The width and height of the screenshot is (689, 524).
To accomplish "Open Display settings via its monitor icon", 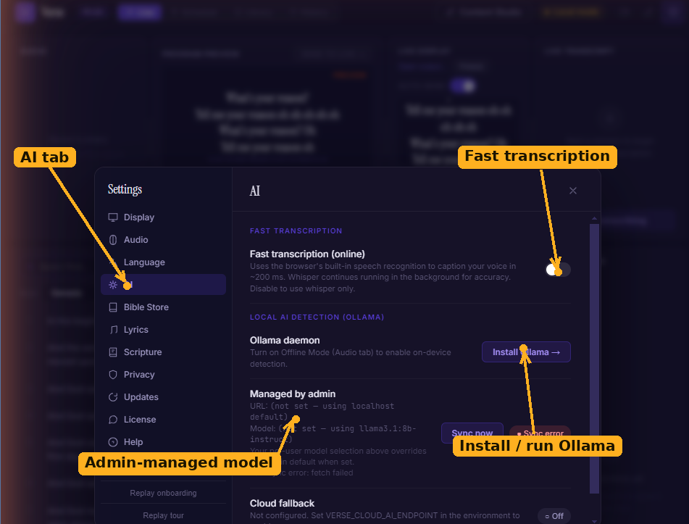I will (113, 217).
